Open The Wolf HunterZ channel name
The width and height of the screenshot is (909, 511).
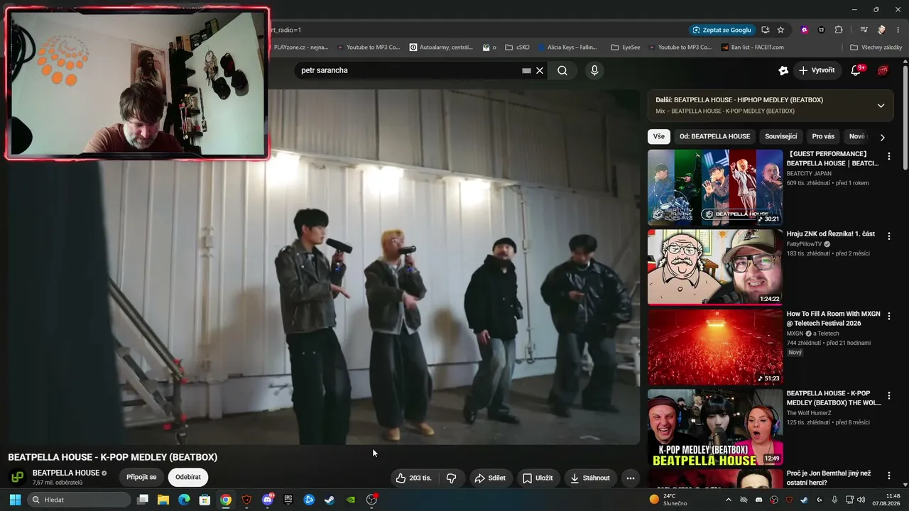810,412
